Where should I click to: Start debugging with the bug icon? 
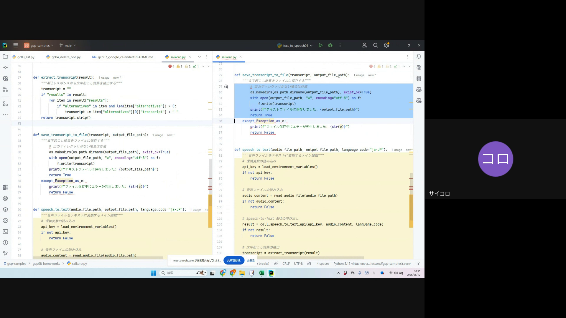pyautogui.click(x=330, y=45)
